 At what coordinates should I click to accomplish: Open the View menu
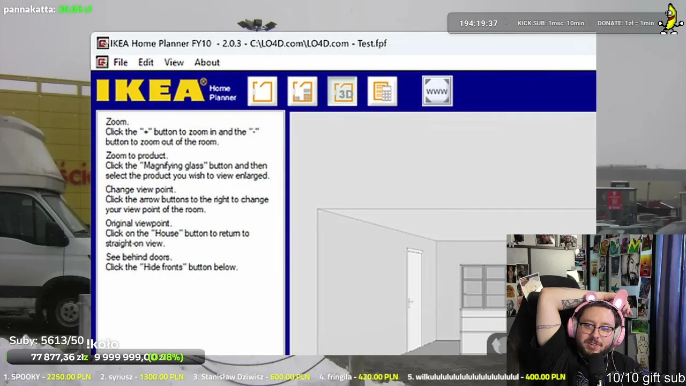[x=174, y=62]
